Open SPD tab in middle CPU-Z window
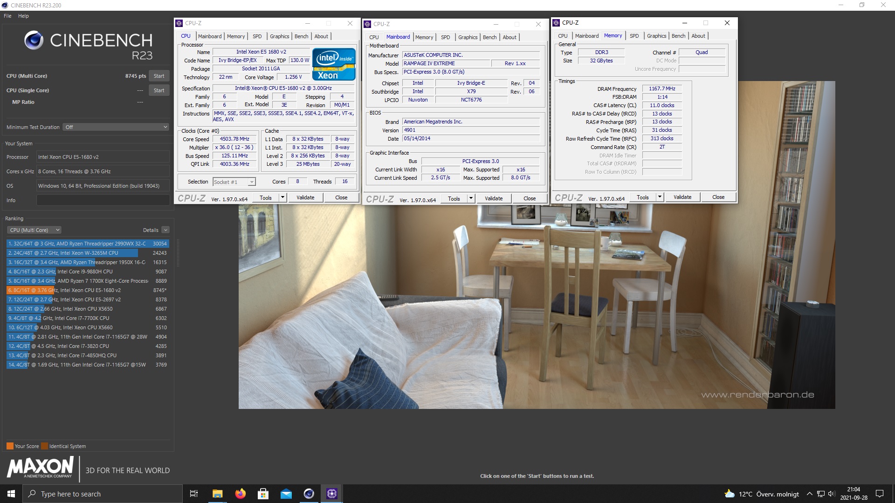The image size is (895, 503). (x=446, y=37)
